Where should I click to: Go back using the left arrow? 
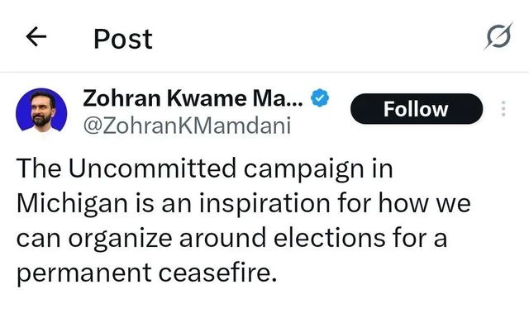coord(36,36)
